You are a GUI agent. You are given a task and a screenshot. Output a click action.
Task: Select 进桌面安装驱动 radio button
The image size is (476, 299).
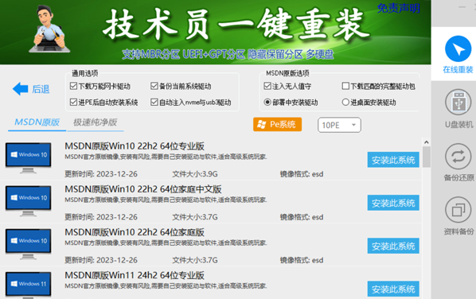click(345, 103)
